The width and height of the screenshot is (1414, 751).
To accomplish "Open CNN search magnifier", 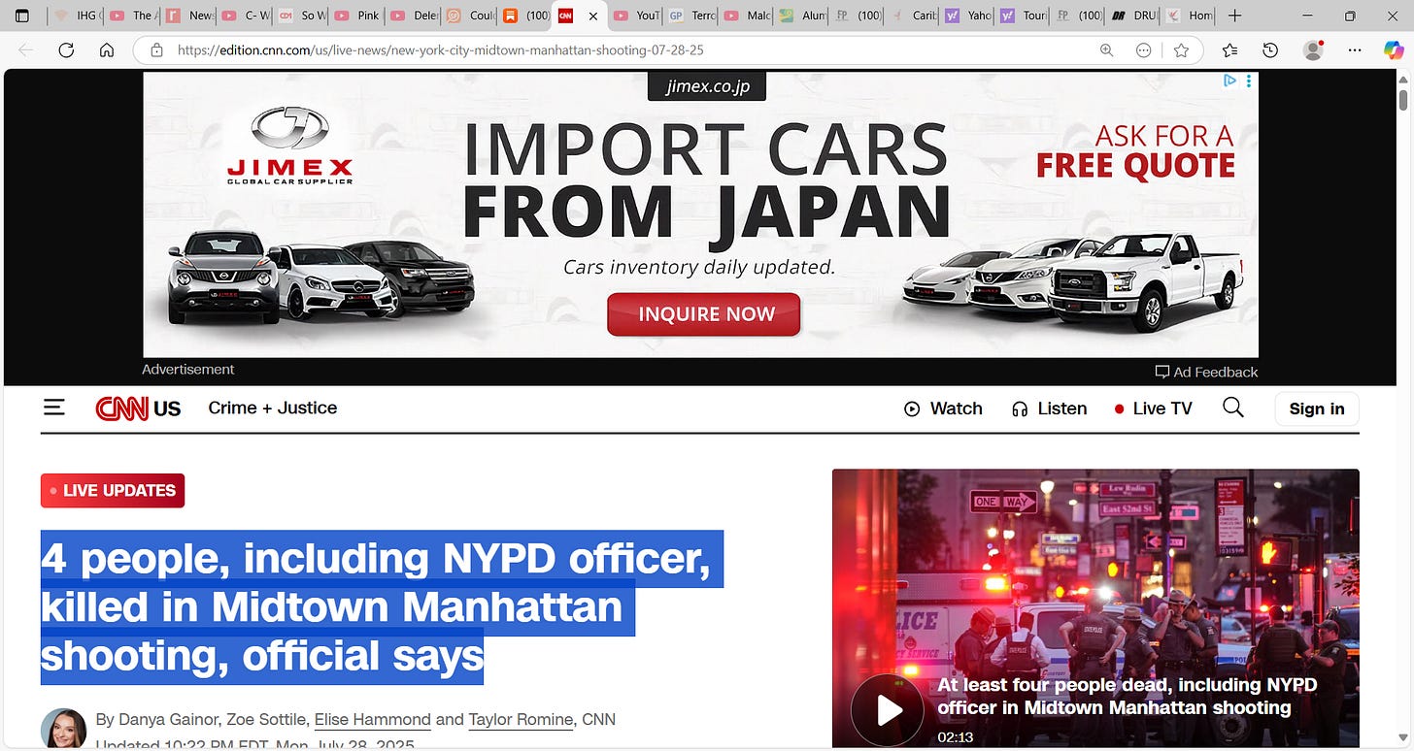I will click(1233, 408).
